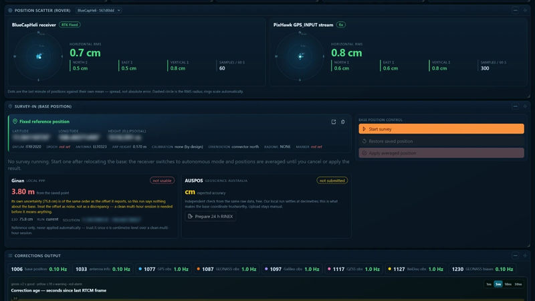
Task: Click the PixHawk stream fix badge
Action: tap(340, 25)
